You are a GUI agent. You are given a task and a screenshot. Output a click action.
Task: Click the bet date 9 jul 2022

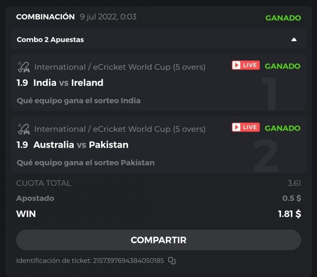(x=108, y=17)
